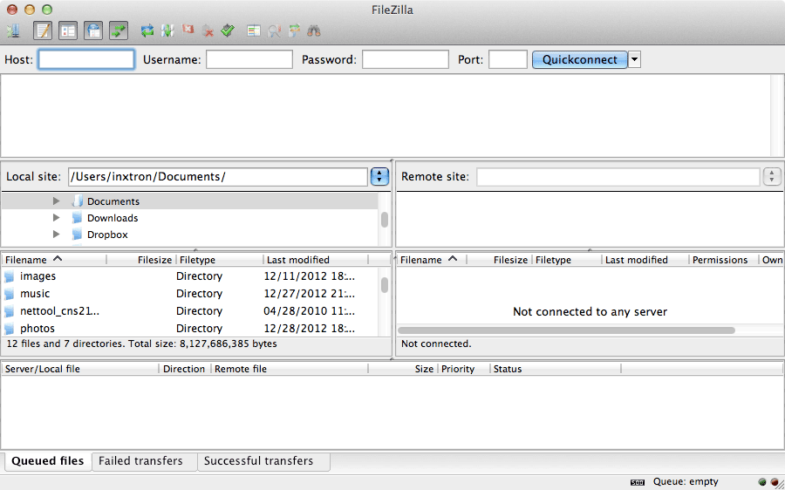This screenshot has width=785, height=490.
Task: Switch to Failed transfers tab
Action: click(x=141, y=461)
